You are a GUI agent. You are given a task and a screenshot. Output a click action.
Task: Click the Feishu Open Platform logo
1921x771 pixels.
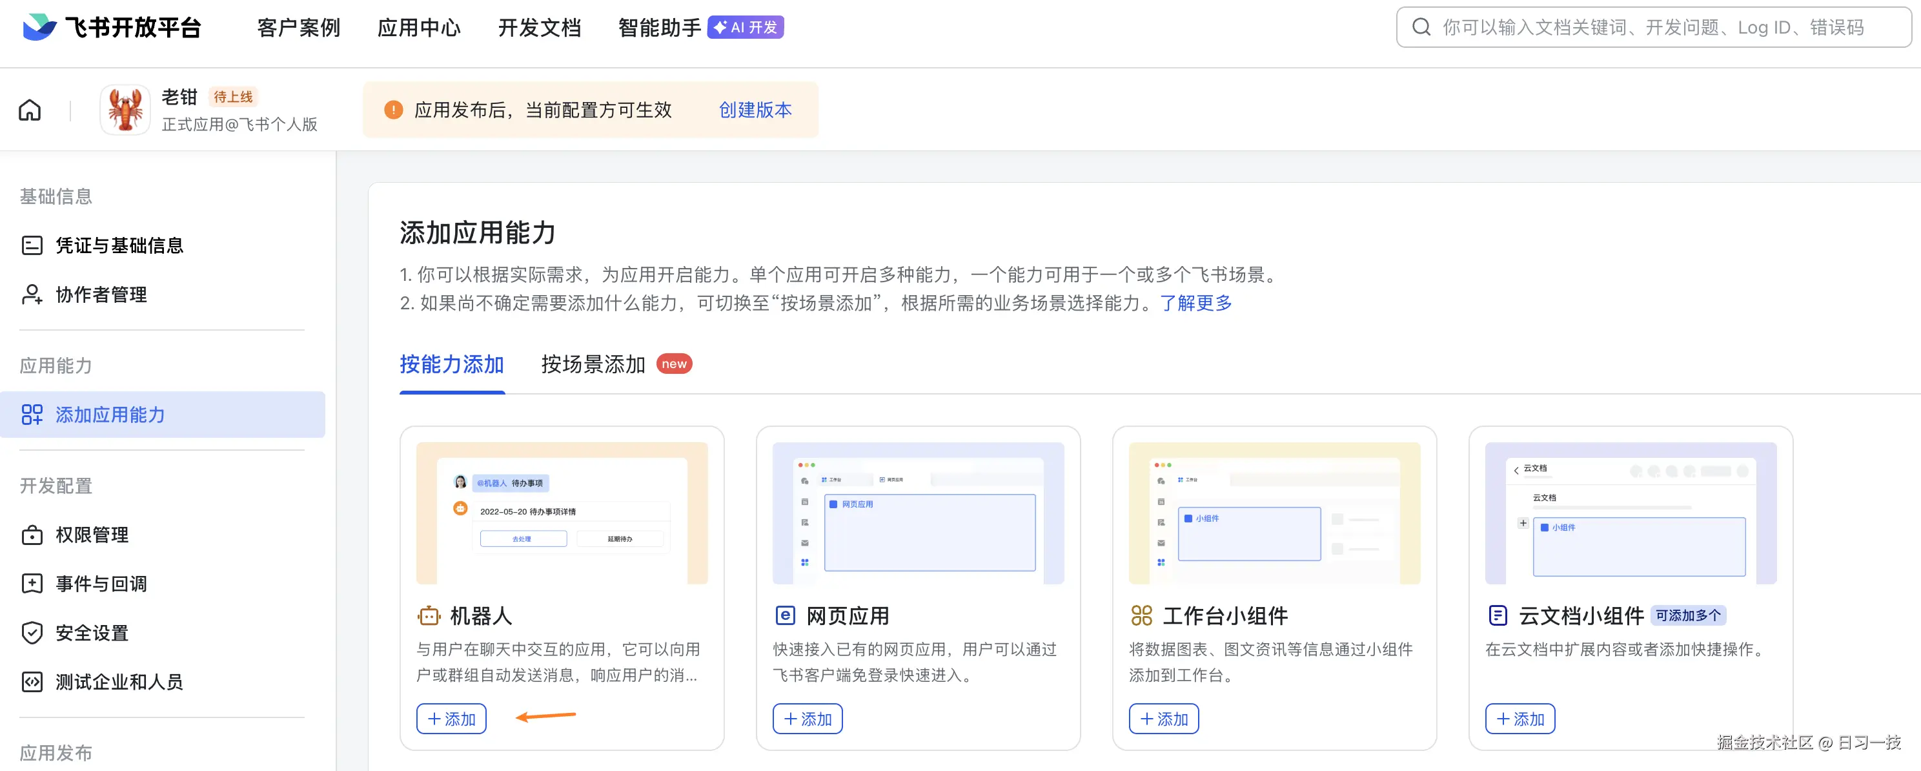tap(112, 28)
